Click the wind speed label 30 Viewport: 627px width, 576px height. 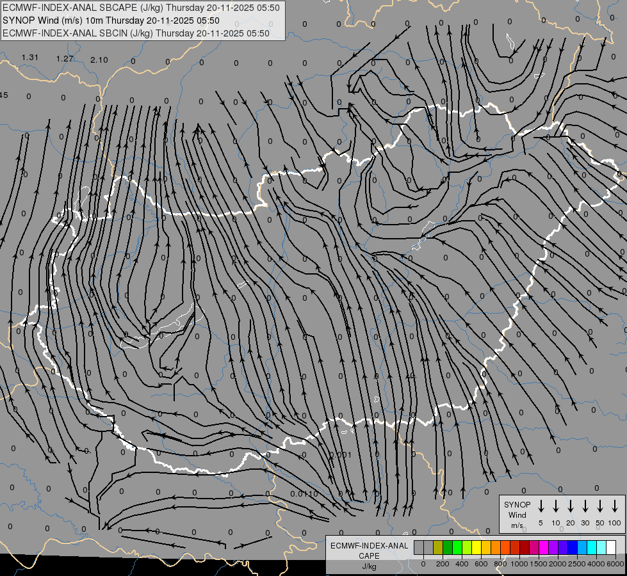pyautogui.click(x=585, y=523)
